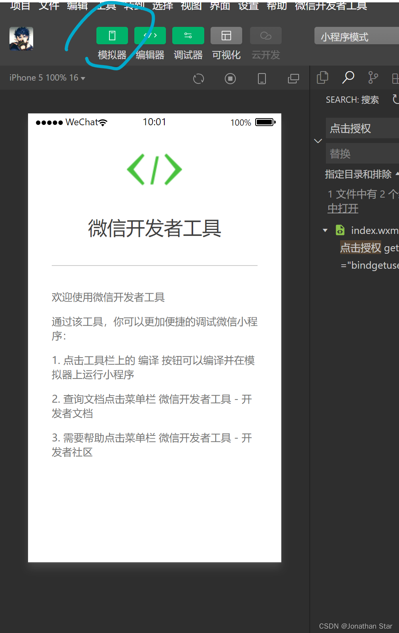Toggle the 模拟器 simulator panel
Screen dimensions: 399x633
point(112,36)
